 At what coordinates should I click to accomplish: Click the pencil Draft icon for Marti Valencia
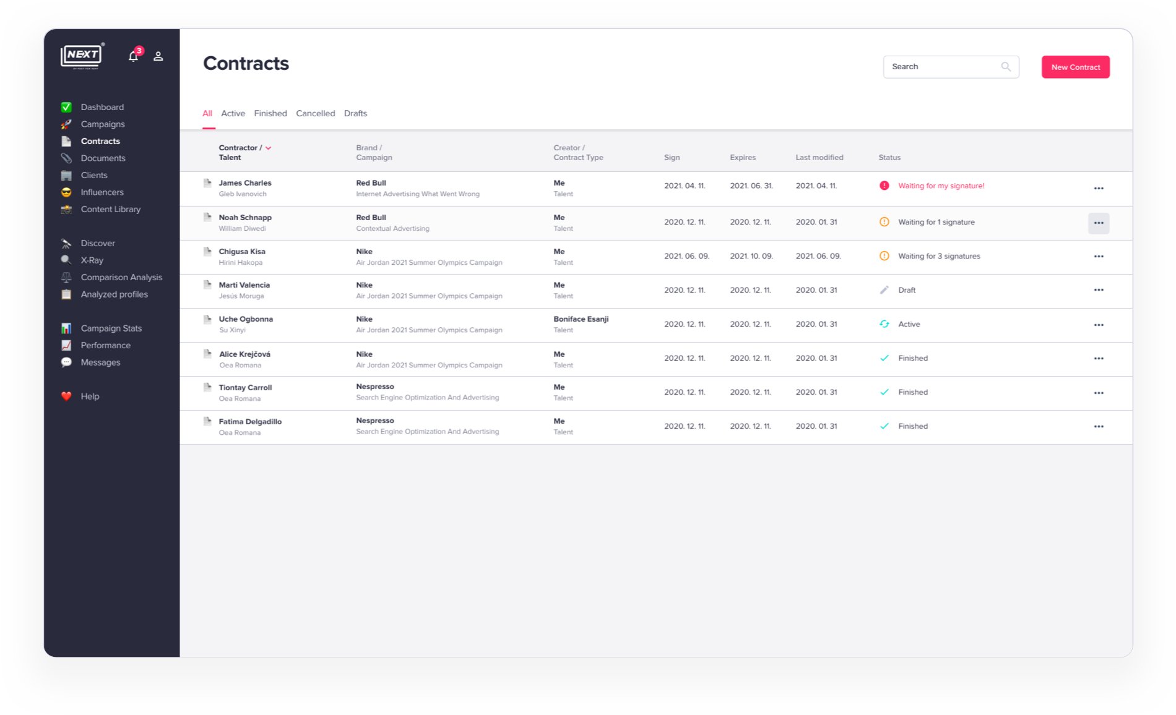tap(884, 290)
